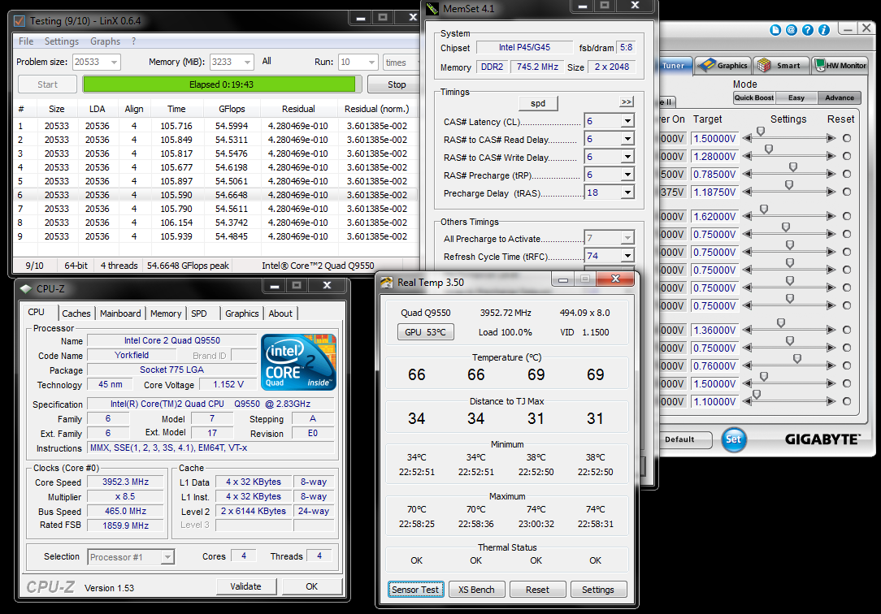This screenshot has height=614, width=881.
Task: Click the slider thumb for the 1.36000V target
Action: tap(780, 323)
